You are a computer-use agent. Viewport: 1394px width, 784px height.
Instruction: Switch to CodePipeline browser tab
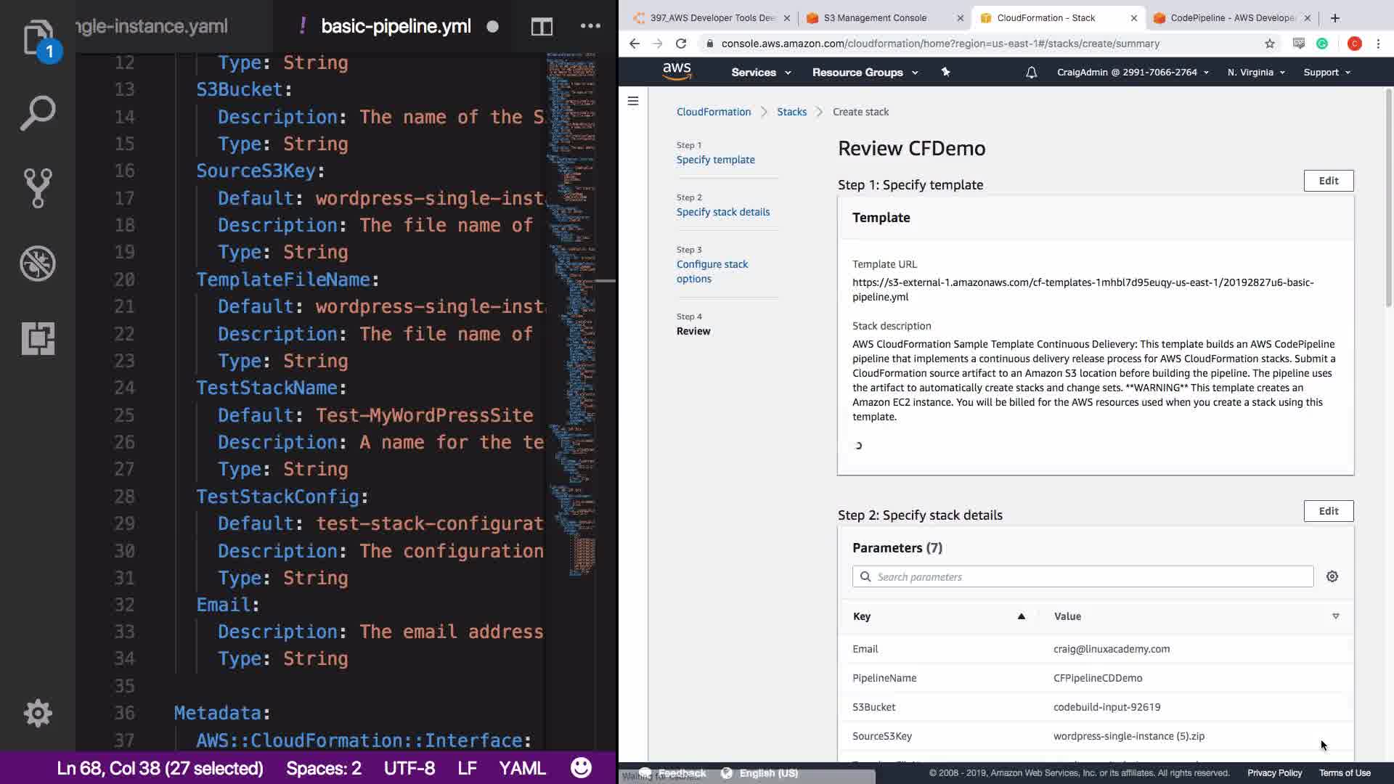pyautogui.click(x=1232, y=18)
